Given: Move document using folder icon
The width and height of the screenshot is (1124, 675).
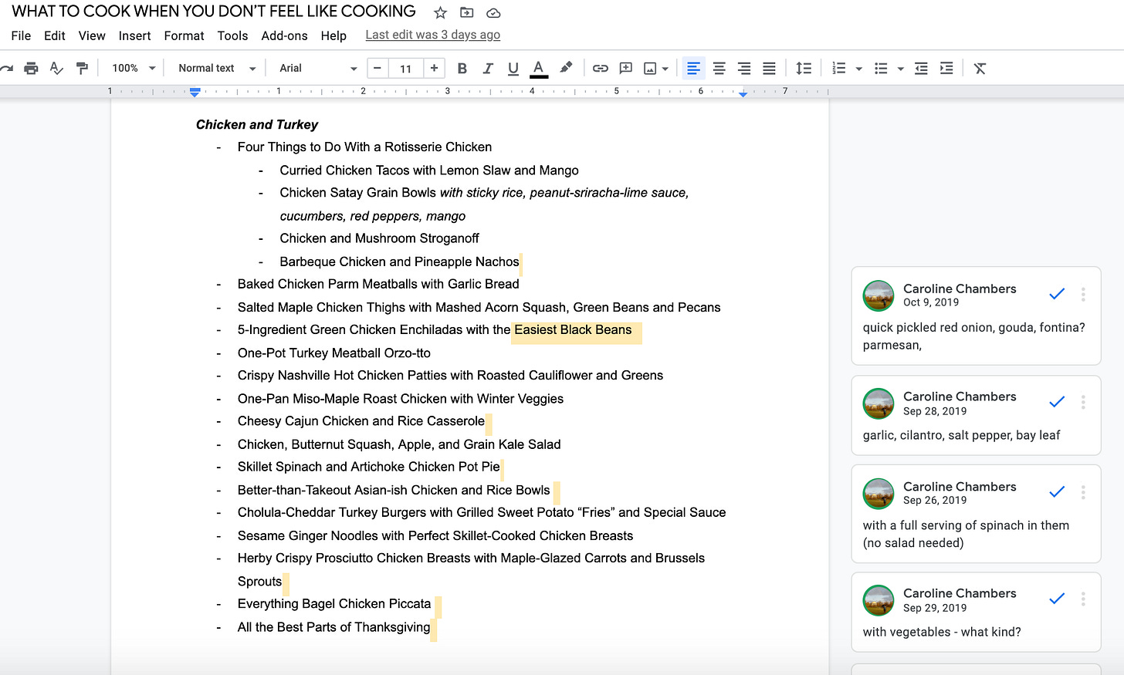Looking at the screenshot, I should tap(466, 12).
